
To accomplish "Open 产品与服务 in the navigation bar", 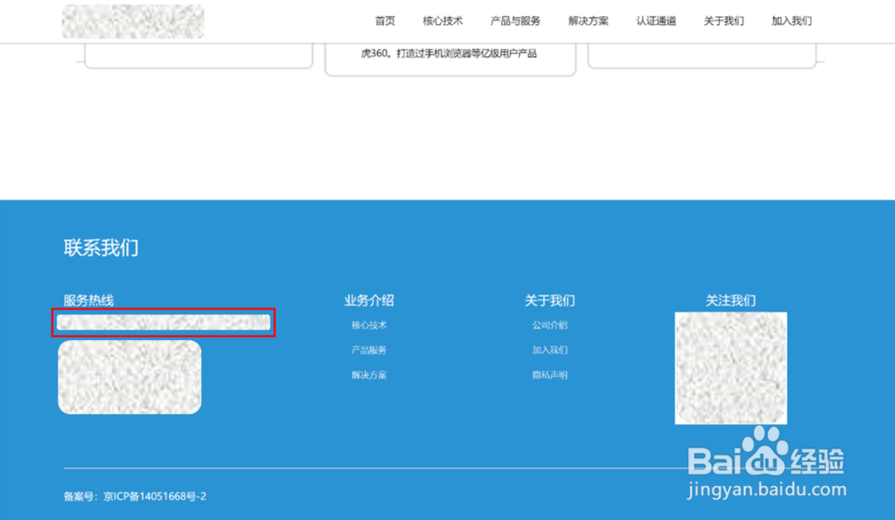I will tap(515, 21).
